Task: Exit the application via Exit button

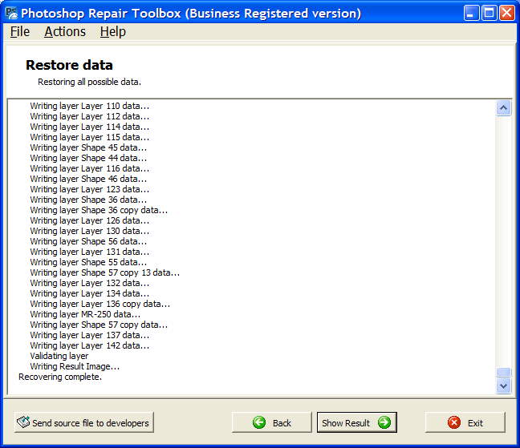Action: [x=465, y=422]
